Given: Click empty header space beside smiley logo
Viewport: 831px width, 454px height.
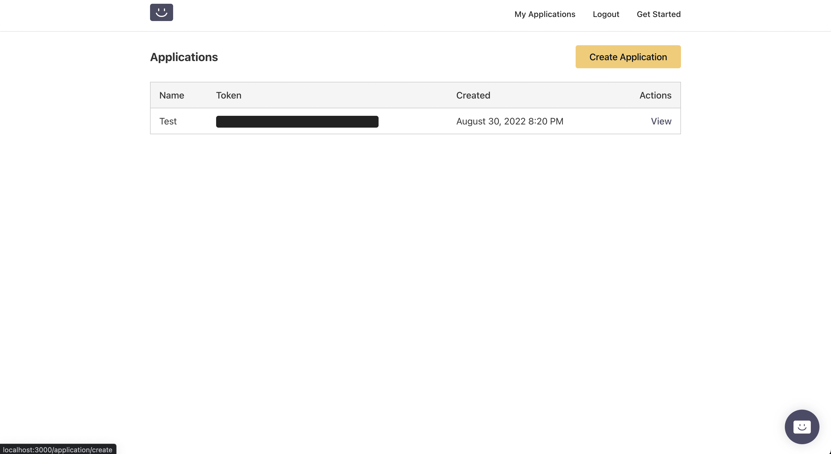Looking at the screenshot, I should point(323,14).
